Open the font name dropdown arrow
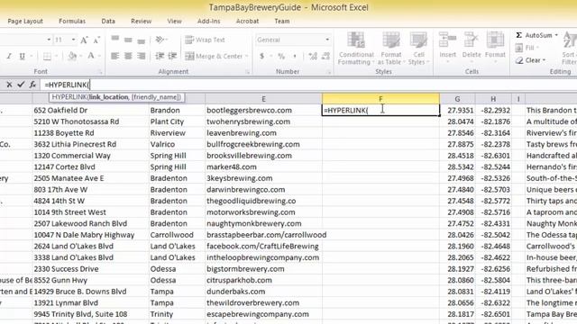The height and width of the screenshot is (324, 577). click(49, 40)
